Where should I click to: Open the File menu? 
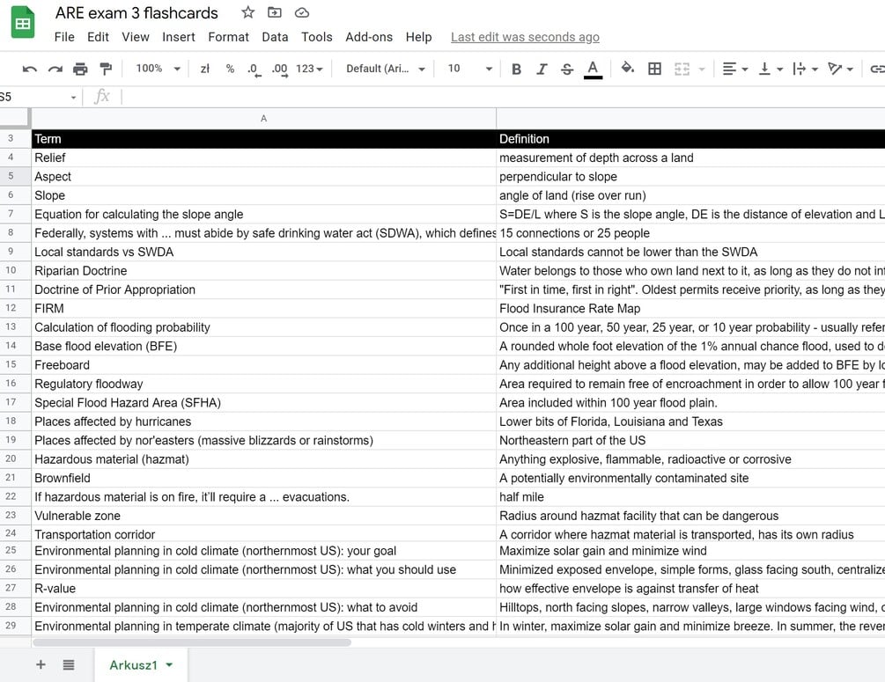click(x=64, y=37)
